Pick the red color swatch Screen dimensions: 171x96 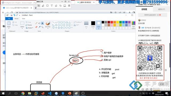(112, 22)
